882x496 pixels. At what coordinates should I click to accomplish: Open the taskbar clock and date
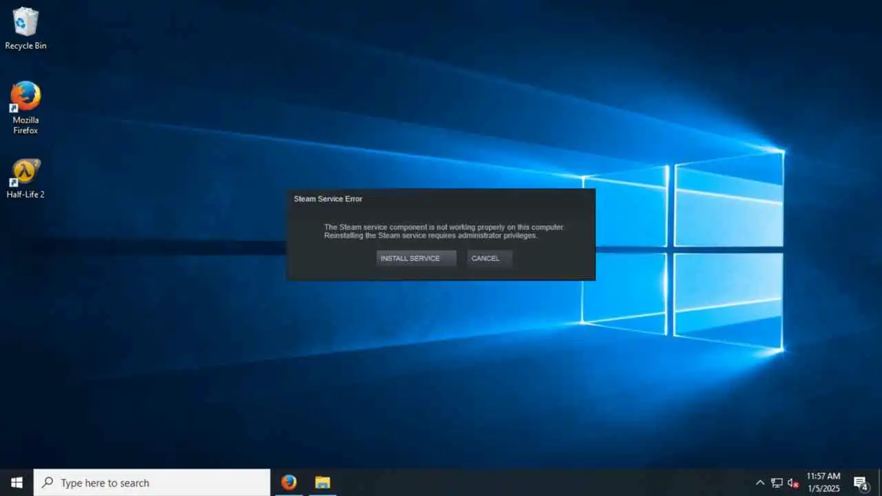tap(823, 482)
